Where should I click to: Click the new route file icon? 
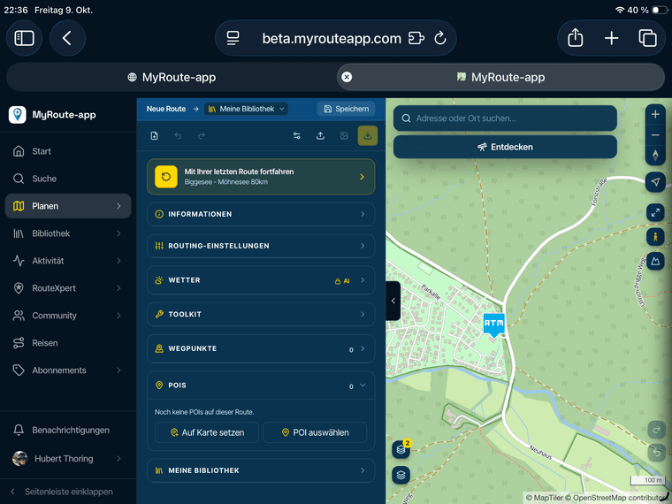(x=154, y=136)
